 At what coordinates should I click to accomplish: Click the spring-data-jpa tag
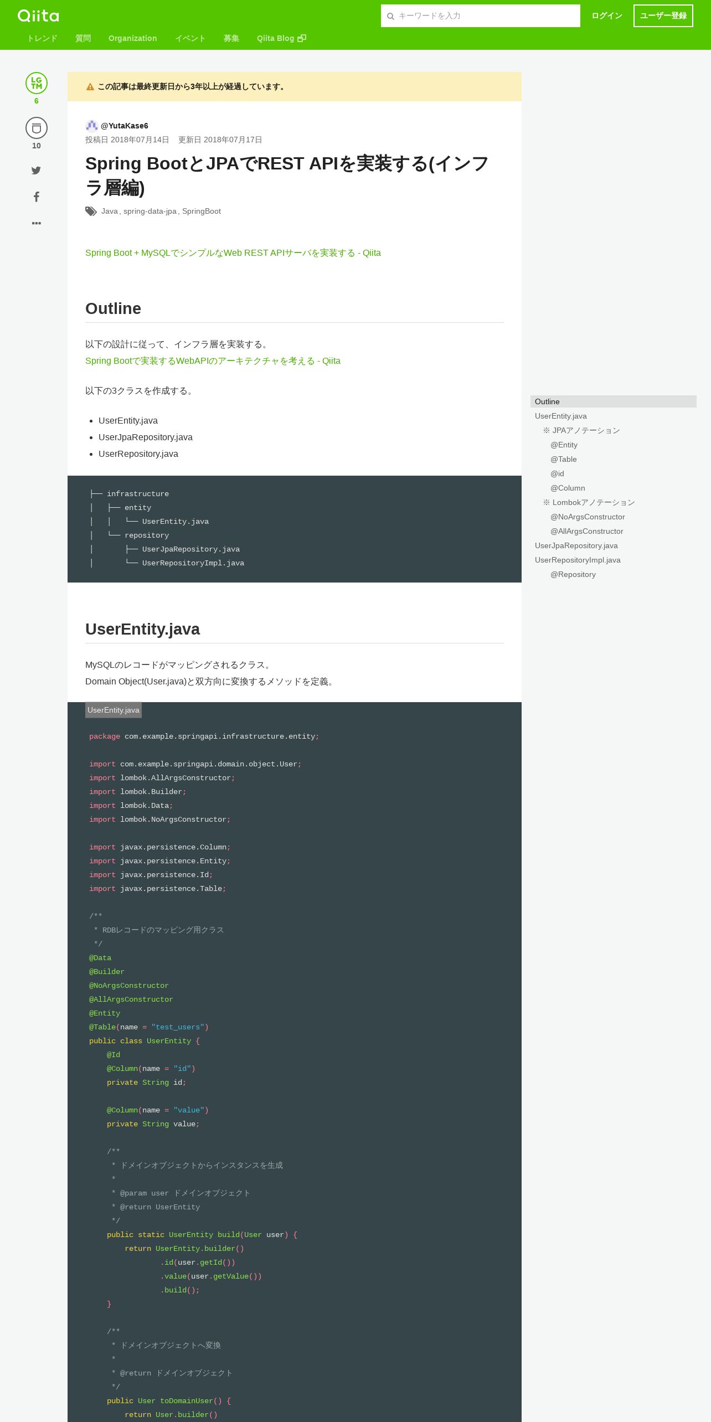tap(150, 212)
